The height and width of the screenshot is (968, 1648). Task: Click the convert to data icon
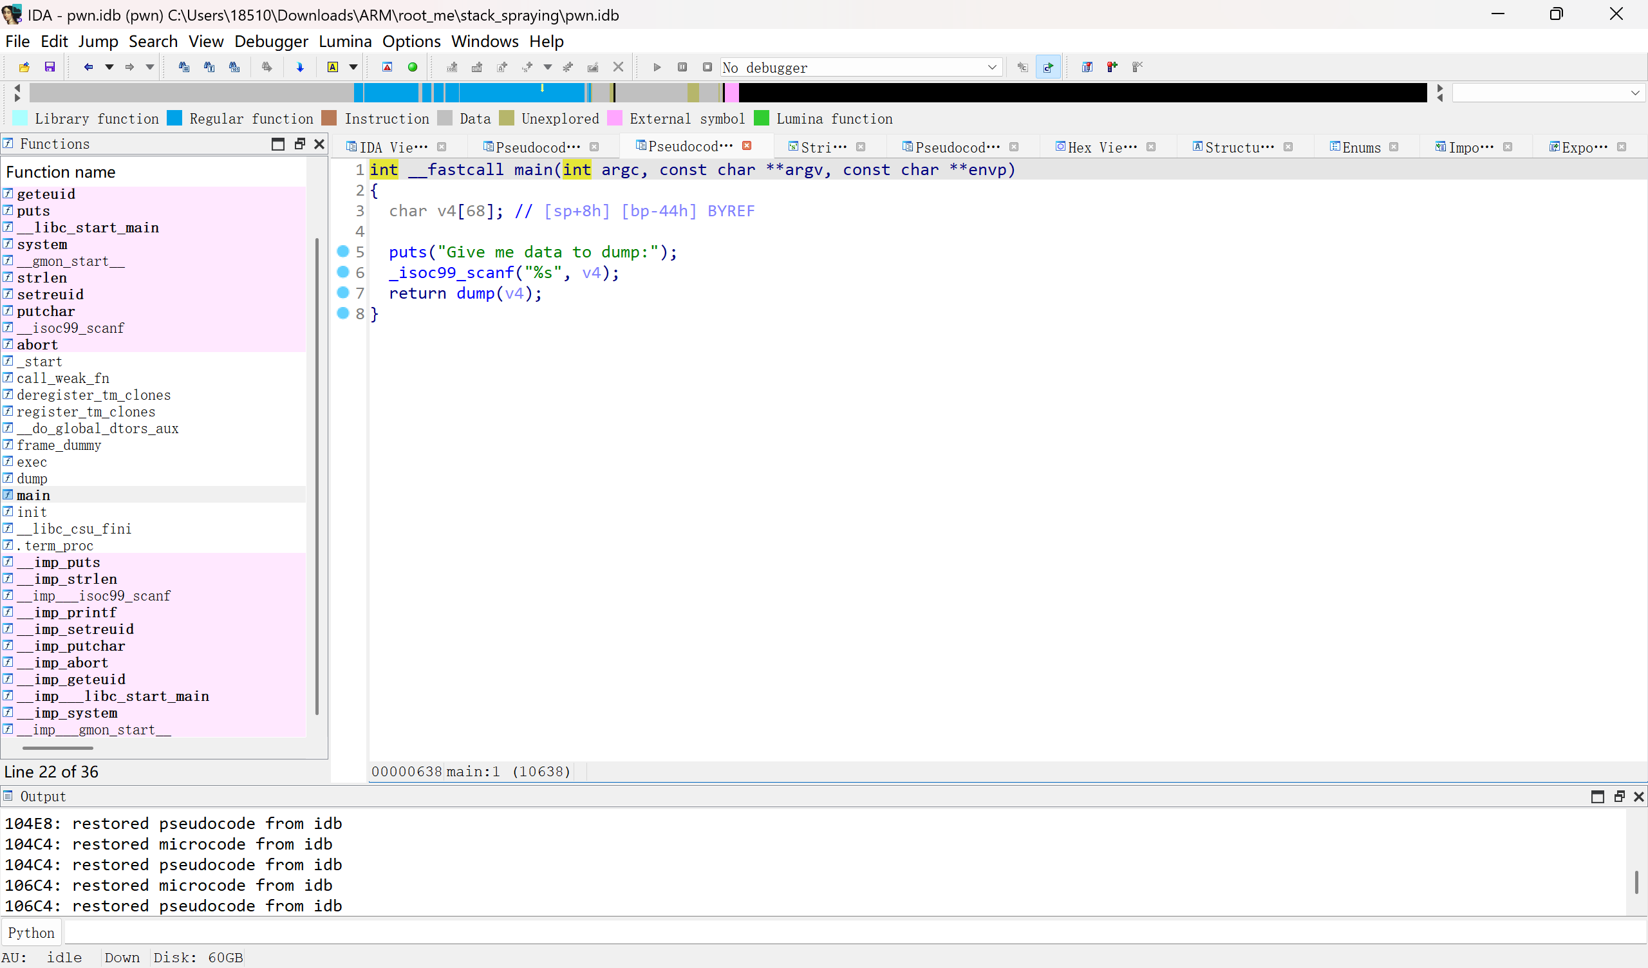pos(477,67)
